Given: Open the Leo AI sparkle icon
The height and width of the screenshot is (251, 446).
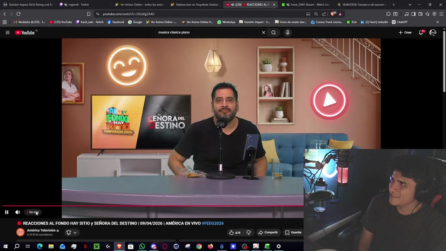Looking at the screenshot, I should (427, 14).
